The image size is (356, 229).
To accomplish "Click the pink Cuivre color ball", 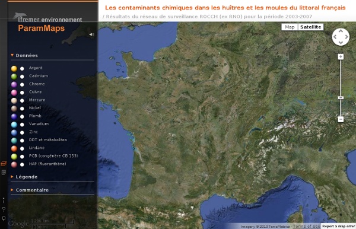I will click(x=14, y=93).
